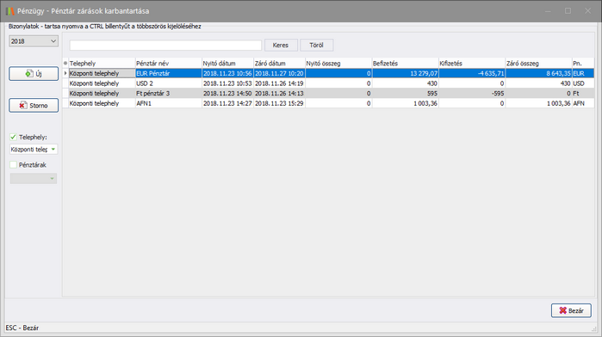602x337 pixels.
Task: Select the USD 2 row name
Action: click(169, 83)
